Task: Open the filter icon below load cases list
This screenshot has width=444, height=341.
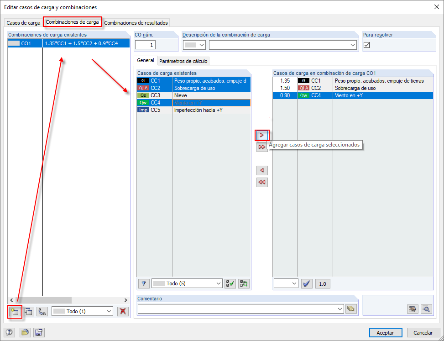Action: point(143,283)
